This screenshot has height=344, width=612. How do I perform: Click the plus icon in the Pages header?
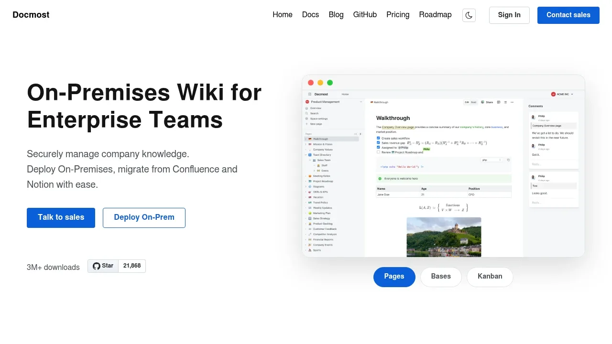pos(361,134)
